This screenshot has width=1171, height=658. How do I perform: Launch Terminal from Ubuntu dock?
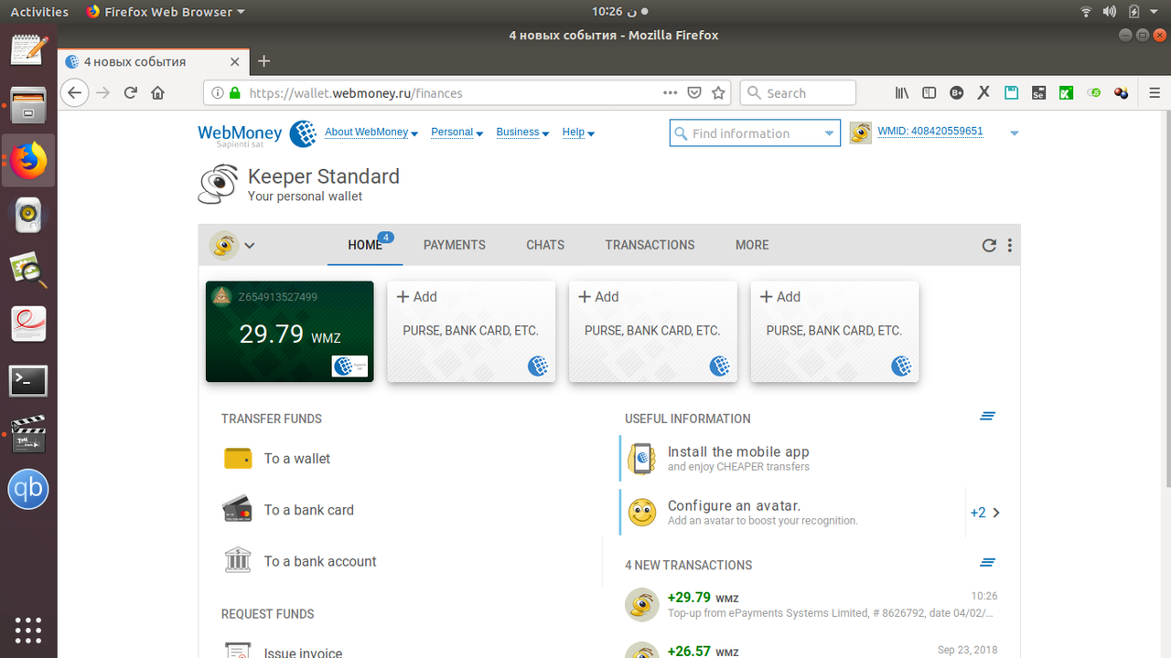coord(28,380)
